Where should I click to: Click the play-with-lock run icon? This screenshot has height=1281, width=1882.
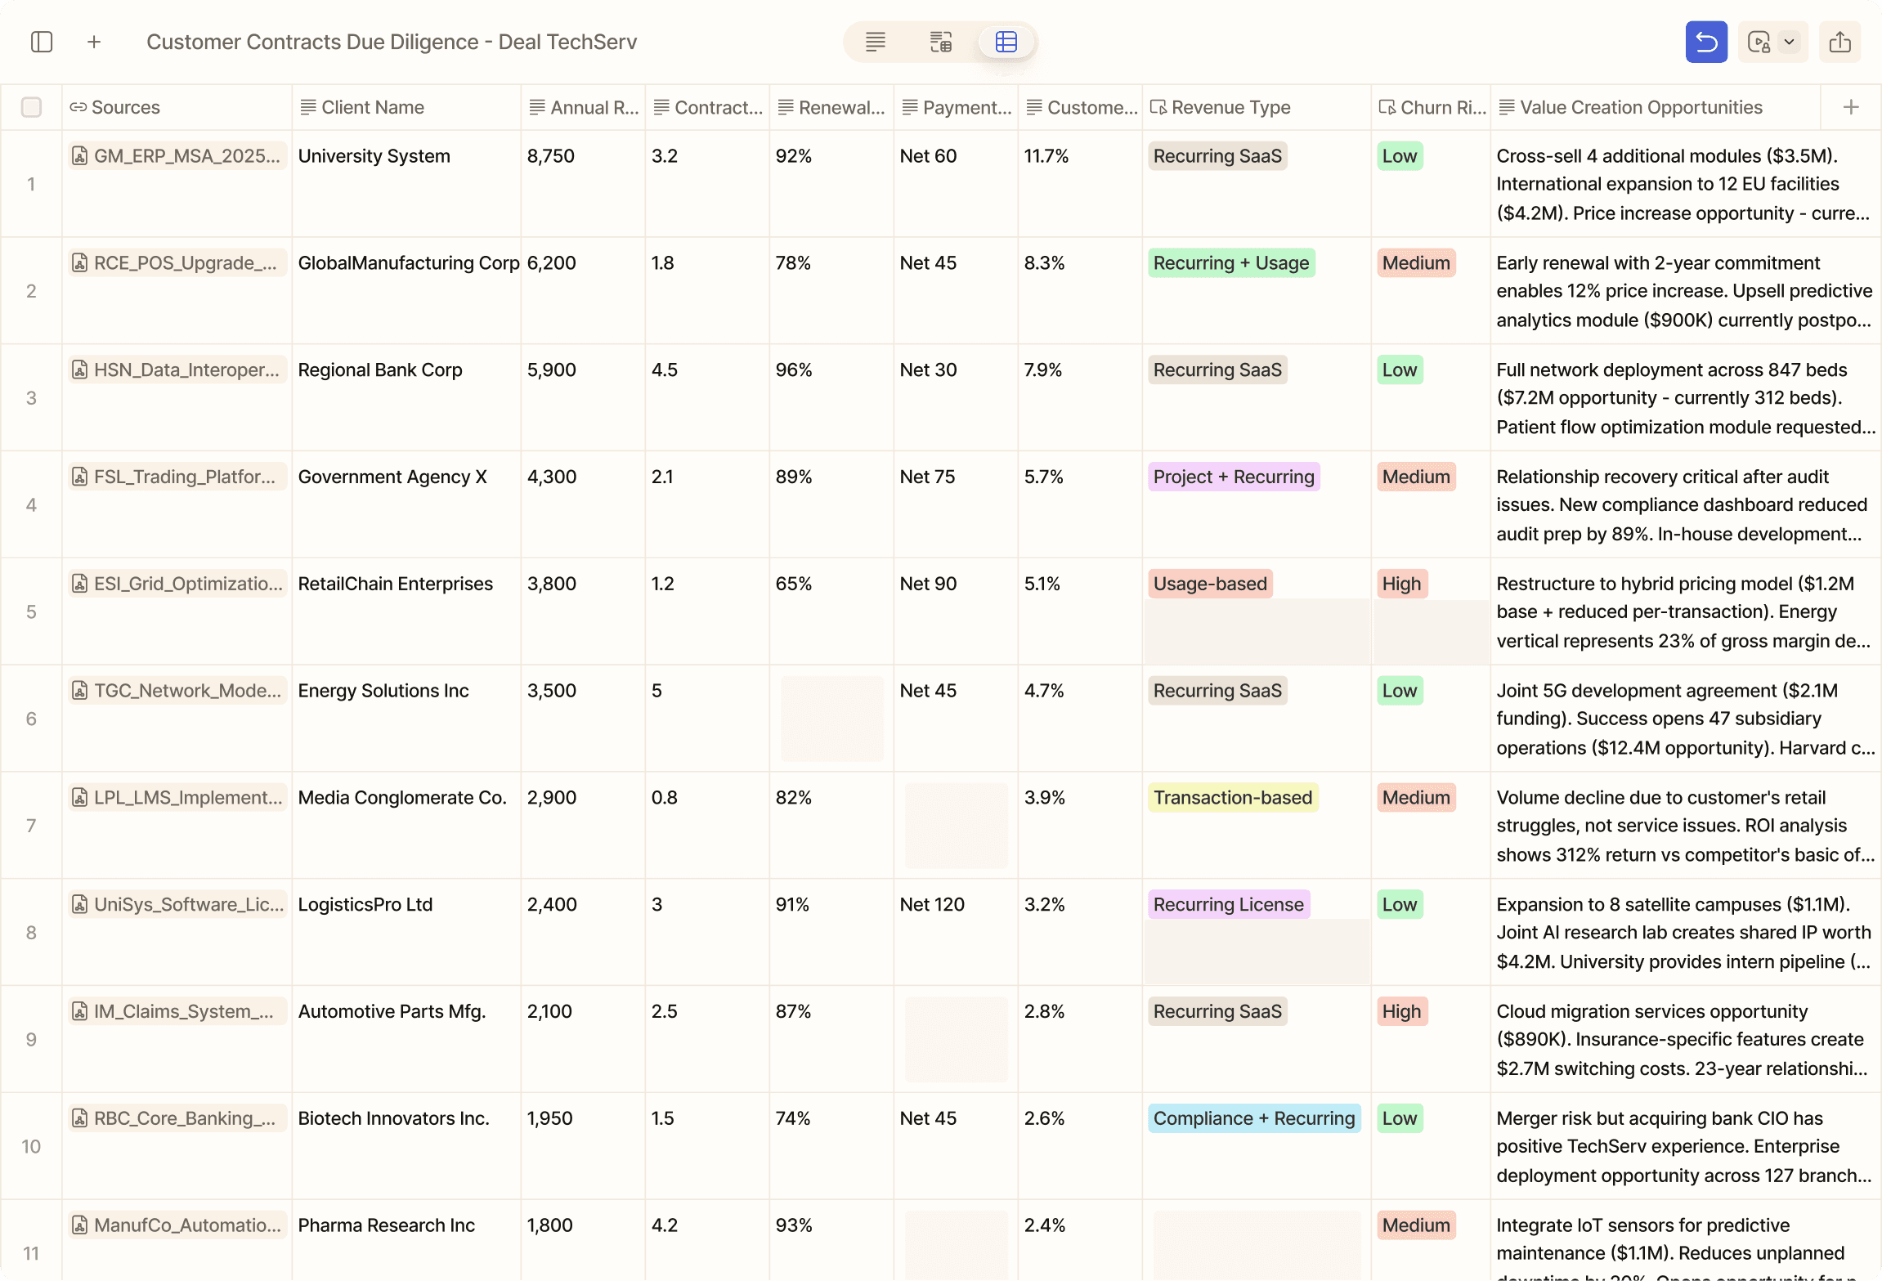[x=1758, y=42]
